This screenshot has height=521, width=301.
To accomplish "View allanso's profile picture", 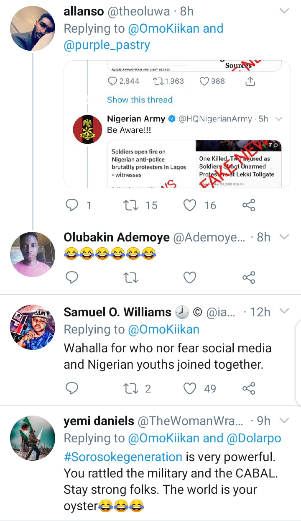I will coord(32,28).
